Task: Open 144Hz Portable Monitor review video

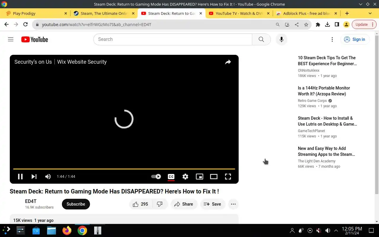Action: pos(324,91)
